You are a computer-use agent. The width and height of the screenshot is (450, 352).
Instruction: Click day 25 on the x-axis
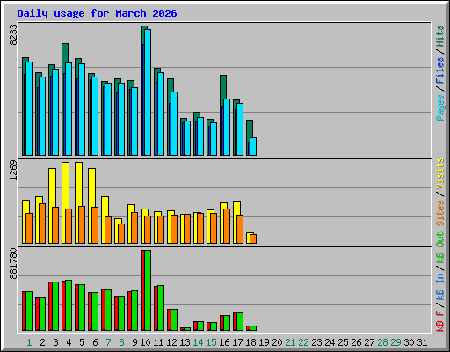pos(343,342)
